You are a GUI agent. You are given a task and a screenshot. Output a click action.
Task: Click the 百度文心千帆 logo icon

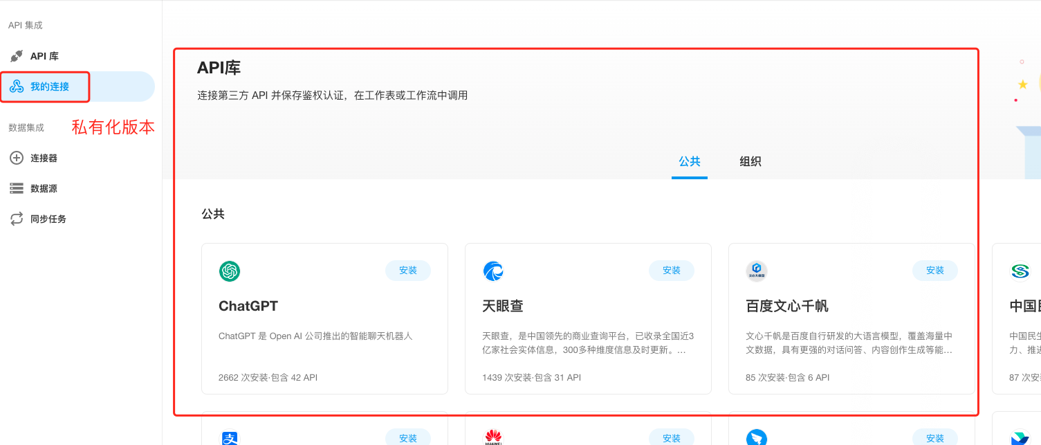point(757,271)
